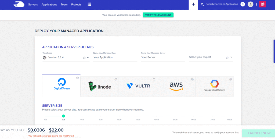Click the Name Your Managed App field
Viewport: 275px width, 139px height.
point(115,57)
